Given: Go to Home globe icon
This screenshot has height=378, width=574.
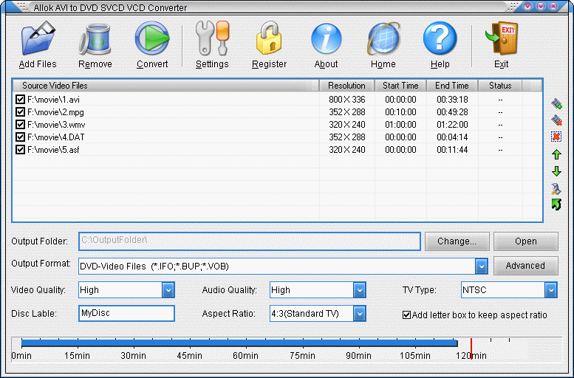Looking at the screenshot, I should click(x=383, y=39).
